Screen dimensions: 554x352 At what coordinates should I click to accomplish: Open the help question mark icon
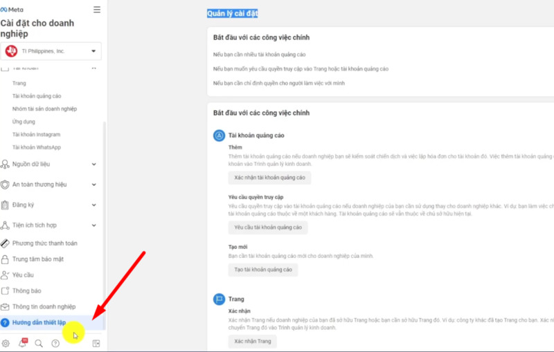click(x=55, y=343)
